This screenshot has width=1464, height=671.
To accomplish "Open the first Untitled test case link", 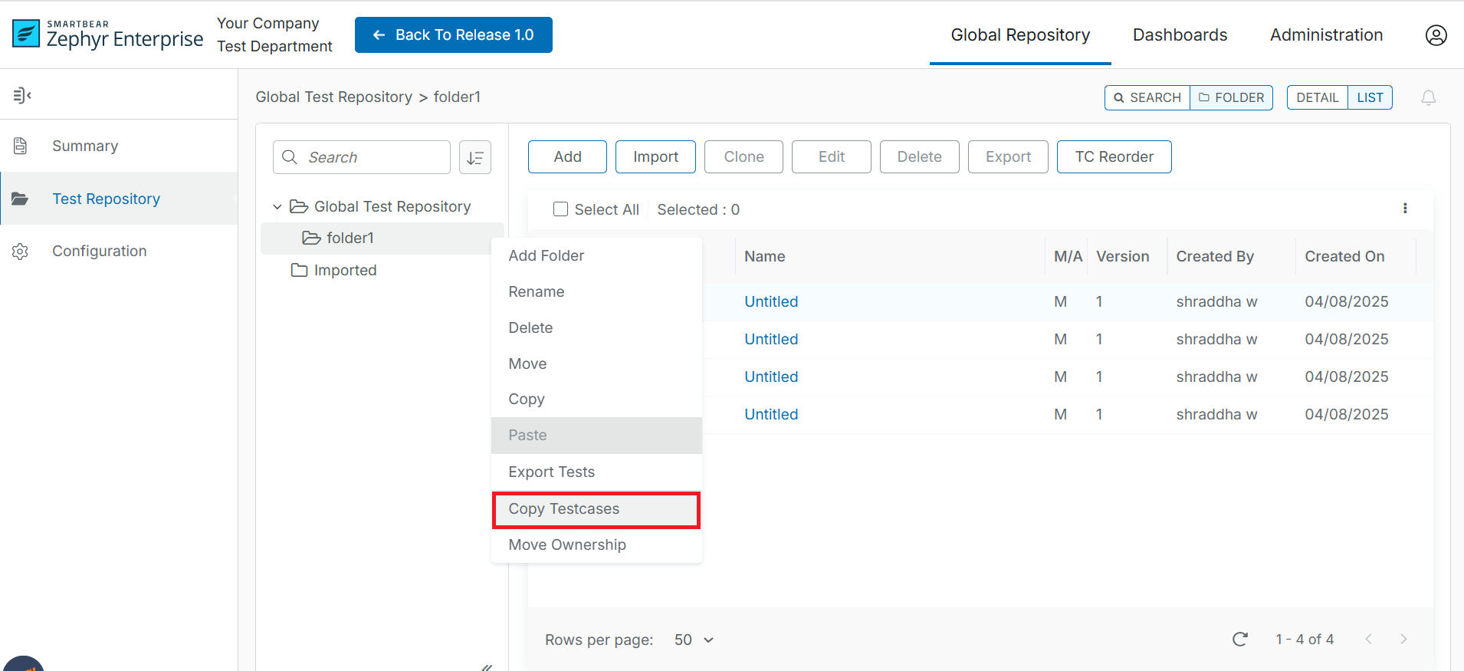I will tap(771, 301).
